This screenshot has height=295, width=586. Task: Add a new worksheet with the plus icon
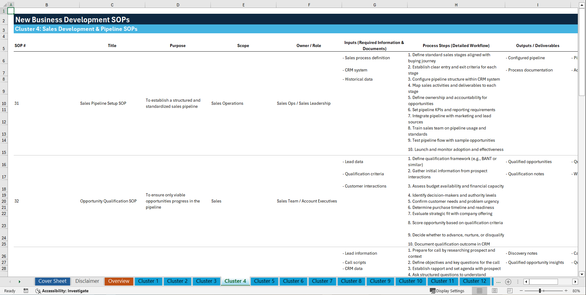[508, 282]
